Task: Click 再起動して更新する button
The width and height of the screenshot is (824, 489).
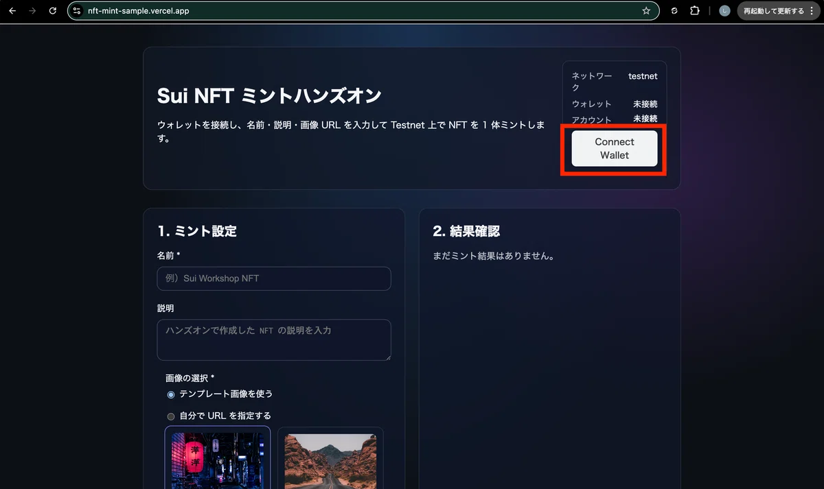Action: click(778, 11)
